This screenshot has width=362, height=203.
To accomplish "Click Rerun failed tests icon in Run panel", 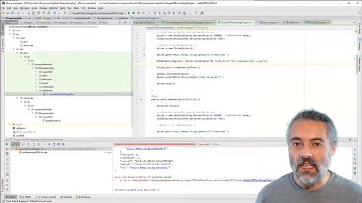I will (x=7, y=149).
